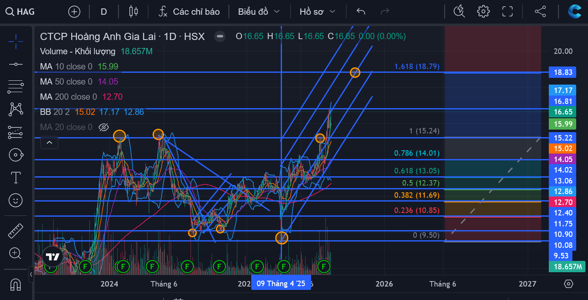Select the trend line tool

16,64
